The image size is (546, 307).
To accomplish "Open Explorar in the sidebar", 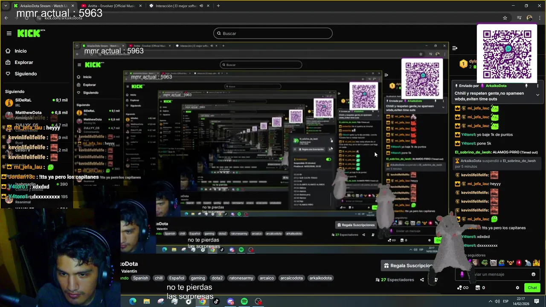I will point(23,62).
